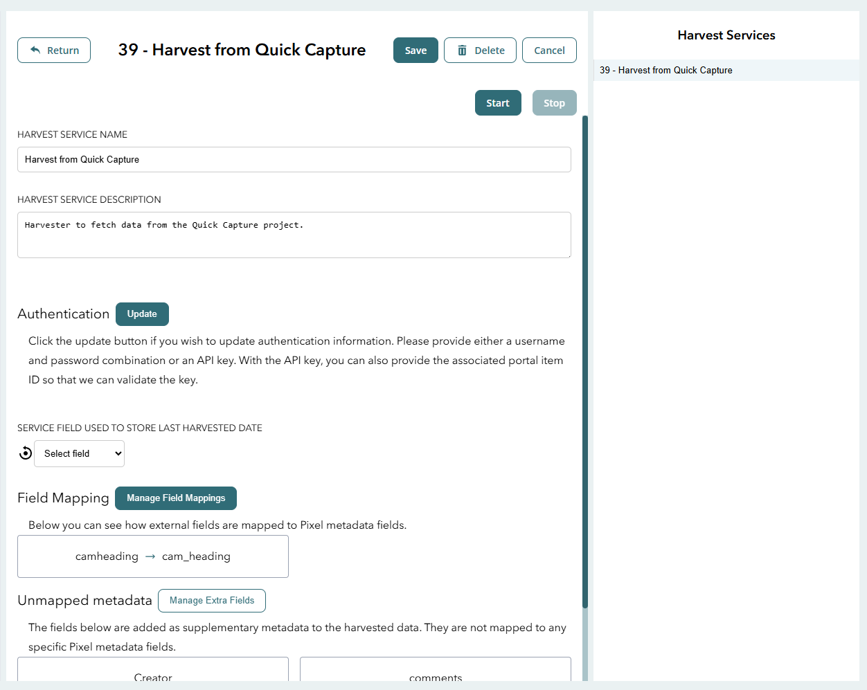Open Manage Field Mappings
Image resolution: width=867 pixels, height=690 pixels.
point(176,498)
